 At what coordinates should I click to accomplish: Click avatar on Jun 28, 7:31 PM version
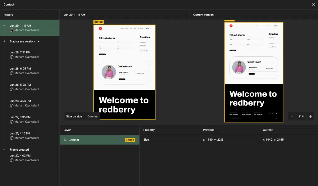coord(12,57)
